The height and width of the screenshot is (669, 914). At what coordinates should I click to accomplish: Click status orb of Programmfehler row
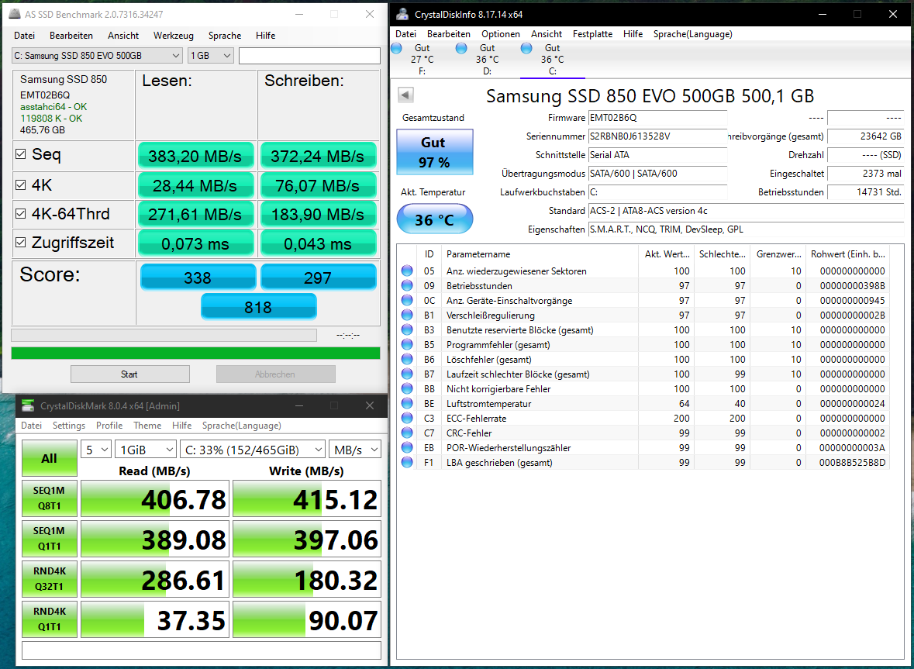tap(407, 344)
